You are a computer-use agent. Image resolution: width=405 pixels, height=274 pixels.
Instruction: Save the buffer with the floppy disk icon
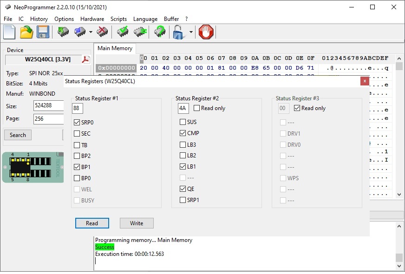43,32
